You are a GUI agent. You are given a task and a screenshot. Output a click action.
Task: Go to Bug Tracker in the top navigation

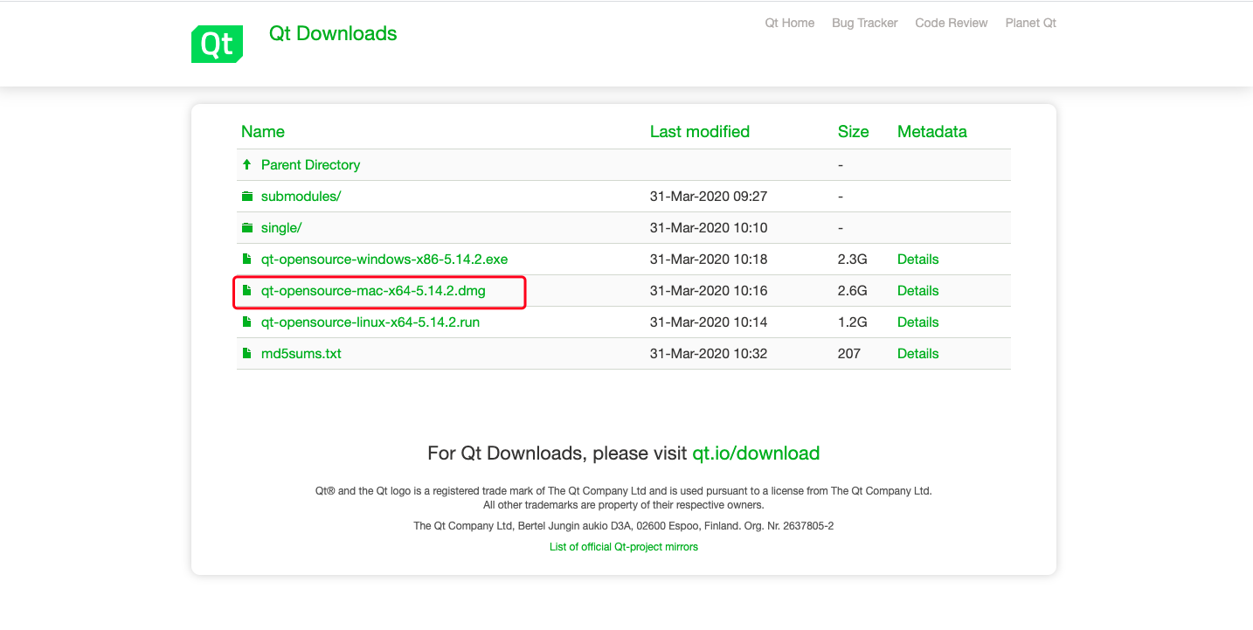864,23
